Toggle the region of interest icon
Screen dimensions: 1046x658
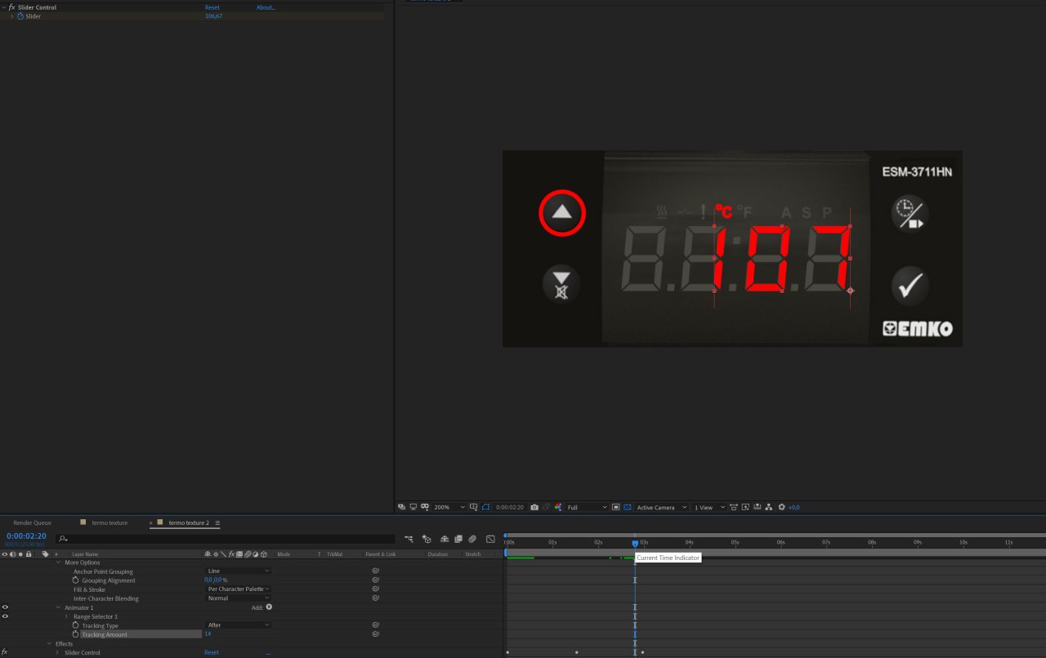click(615, 507)
